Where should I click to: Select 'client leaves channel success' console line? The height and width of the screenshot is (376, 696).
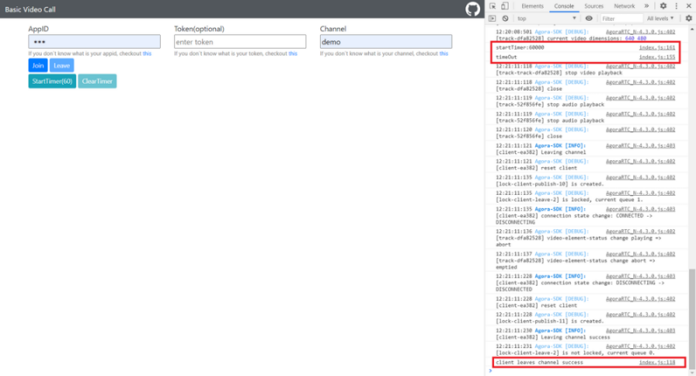[x=539, y=362]
